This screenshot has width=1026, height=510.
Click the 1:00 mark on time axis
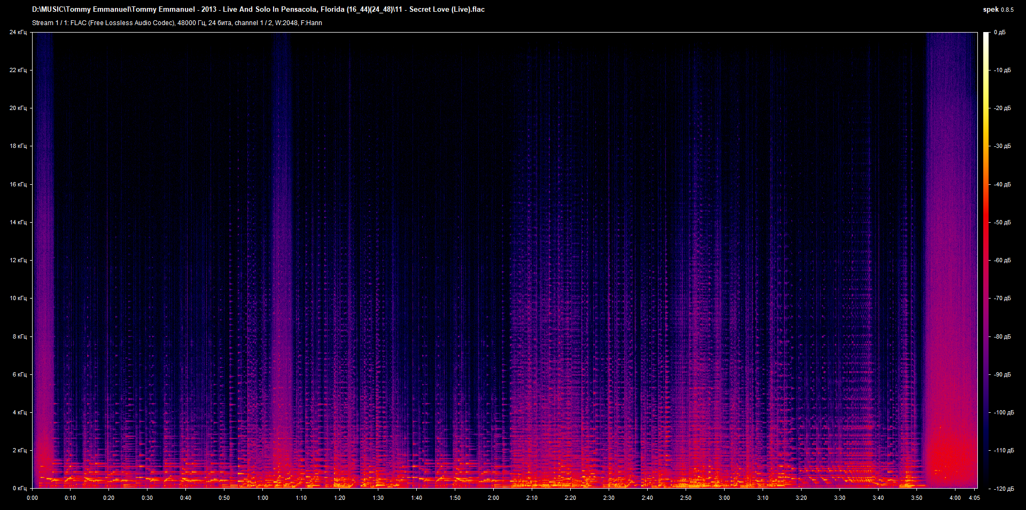point(262,498)
